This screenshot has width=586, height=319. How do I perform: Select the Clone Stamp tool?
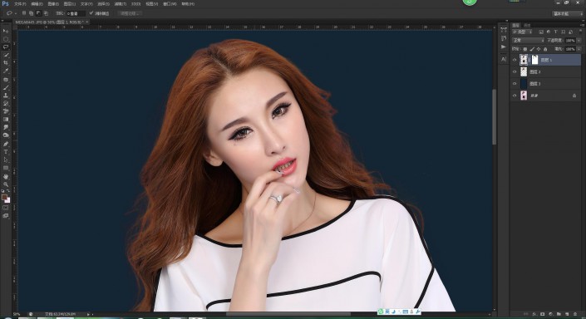[6, 96]
